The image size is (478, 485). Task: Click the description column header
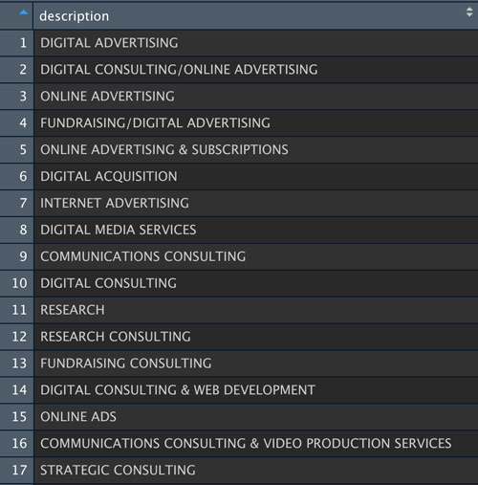point(255,16)
